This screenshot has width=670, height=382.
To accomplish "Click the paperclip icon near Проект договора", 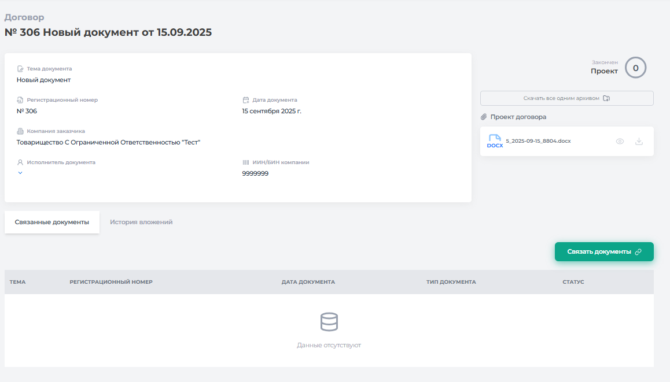I will (x=484, y=117).
